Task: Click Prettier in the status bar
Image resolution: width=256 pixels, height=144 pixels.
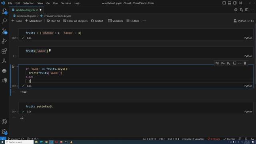Action: tap(229, 139)
